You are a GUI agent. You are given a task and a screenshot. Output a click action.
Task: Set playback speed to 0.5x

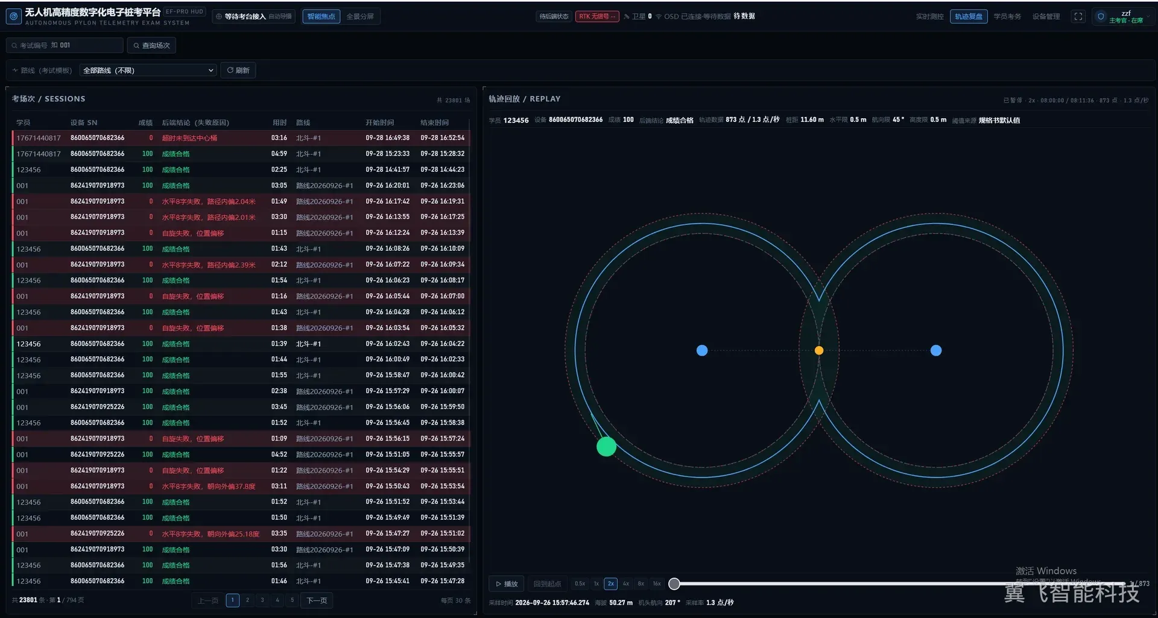580,584
